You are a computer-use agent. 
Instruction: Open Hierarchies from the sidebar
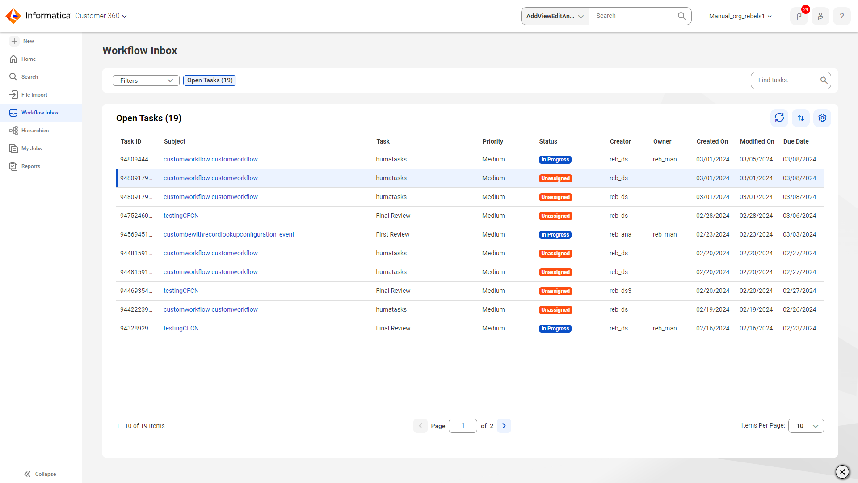tap(41, 131)
